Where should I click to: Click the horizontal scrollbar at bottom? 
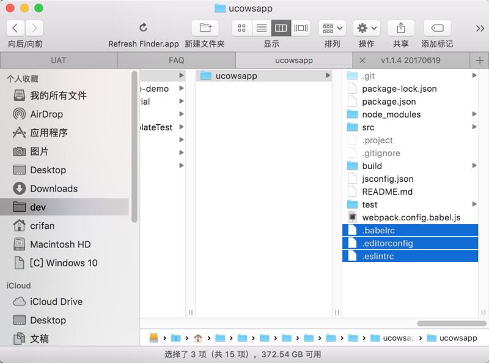coord(452,323)
